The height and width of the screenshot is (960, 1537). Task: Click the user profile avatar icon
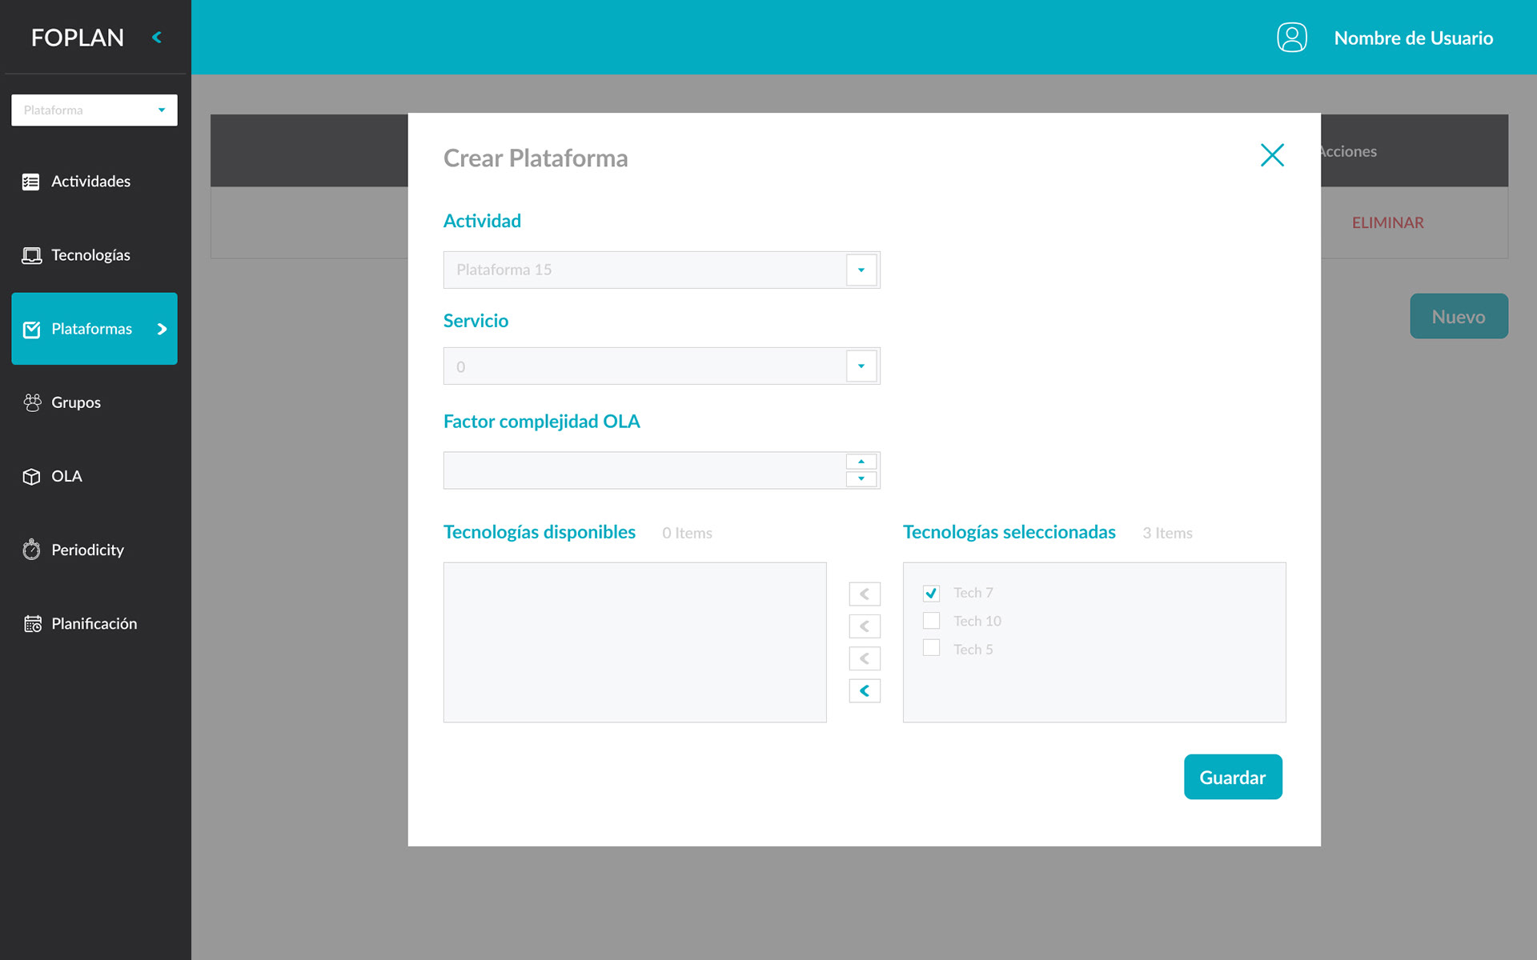[x=1291, y=38]
